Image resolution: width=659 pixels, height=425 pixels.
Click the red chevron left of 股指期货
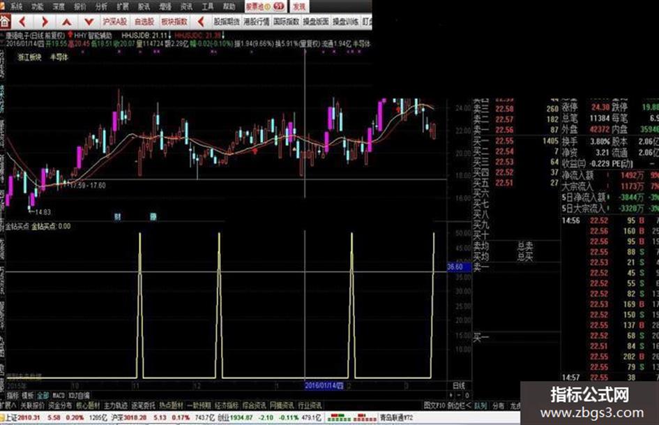click(201, 22)
